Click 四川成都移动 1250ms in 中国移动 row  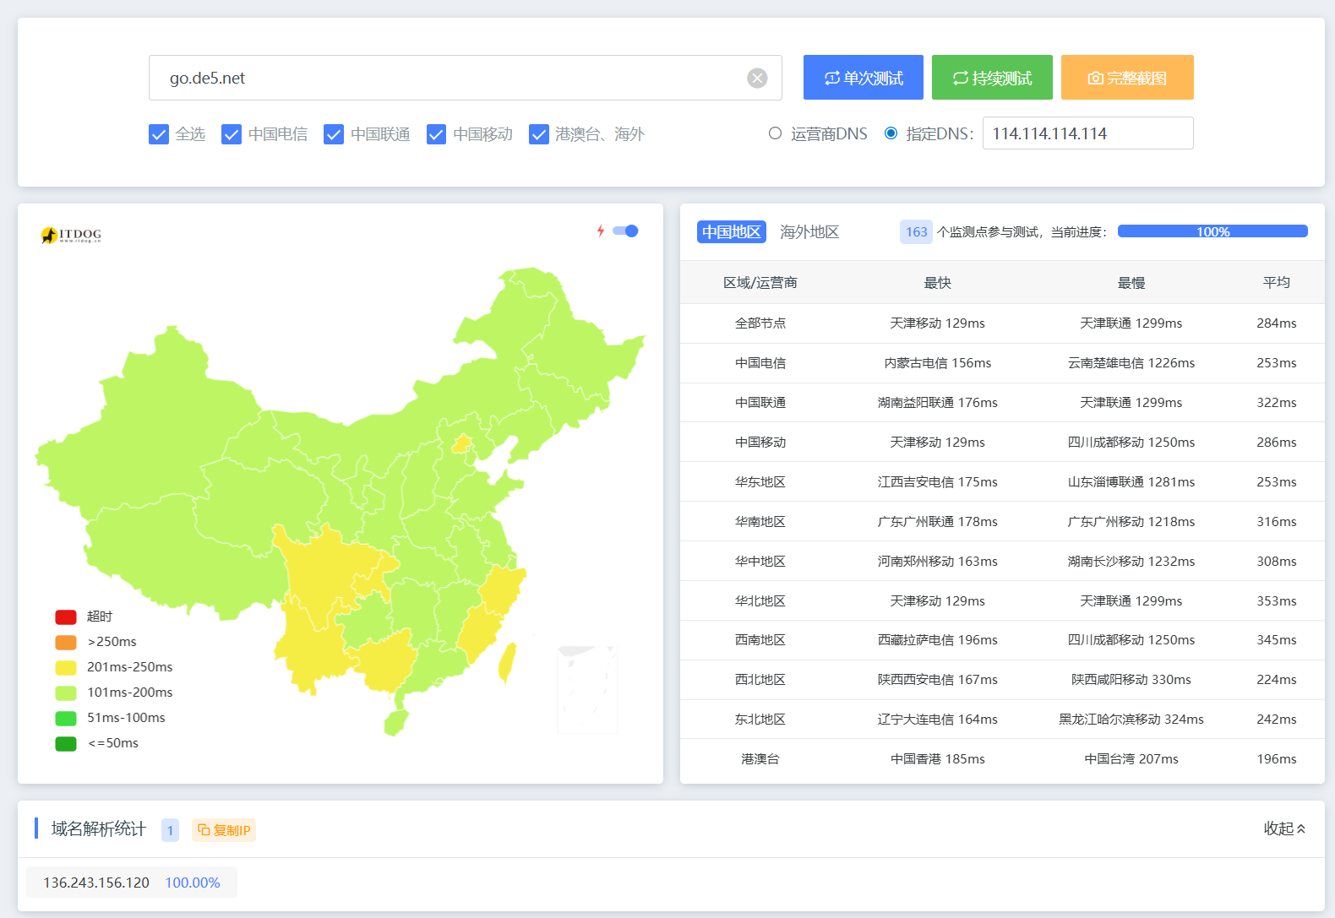(1131, 443)
